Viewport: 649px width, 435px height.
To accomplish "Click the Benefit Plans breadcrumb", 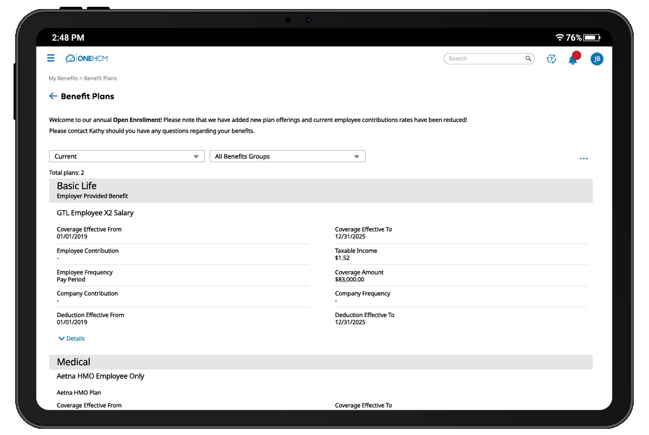I will [x=100, y=79].
